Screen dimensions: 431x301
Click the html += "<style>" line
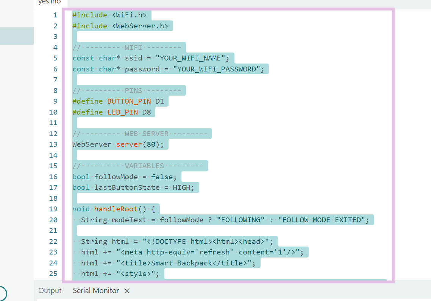[120, 274]
